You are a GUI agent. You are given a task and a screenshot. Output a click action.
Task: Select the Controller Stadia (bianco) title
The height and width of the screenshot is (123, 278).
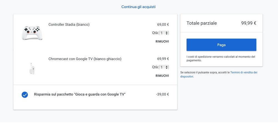coord(69,25)
